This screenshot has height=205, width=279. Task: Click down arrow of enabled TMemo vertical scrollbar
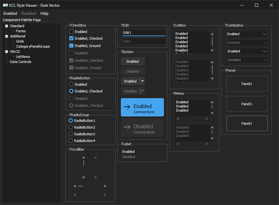[212, 113]
